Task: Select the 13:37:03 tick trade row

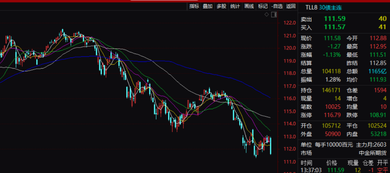Action: (343, 169)
